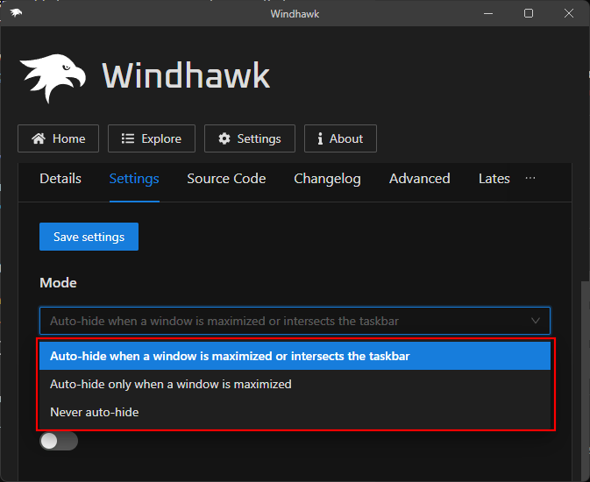Screen dimensions: 590x482
Task: Open the partially visible Lates tab
Action: [x=494, y=179]
